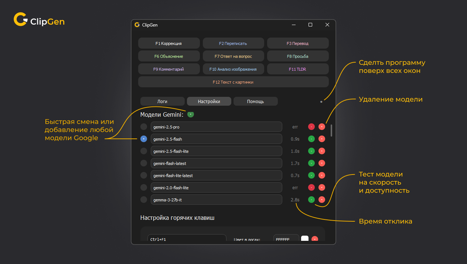Image resolution: width=467 pixels, height=264 pixels.
Task: Delete the gemini-2.5-pro model
Action: point(322,127)
